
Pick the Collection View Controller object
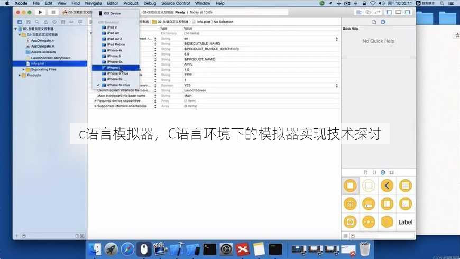(x=350, y=204)
